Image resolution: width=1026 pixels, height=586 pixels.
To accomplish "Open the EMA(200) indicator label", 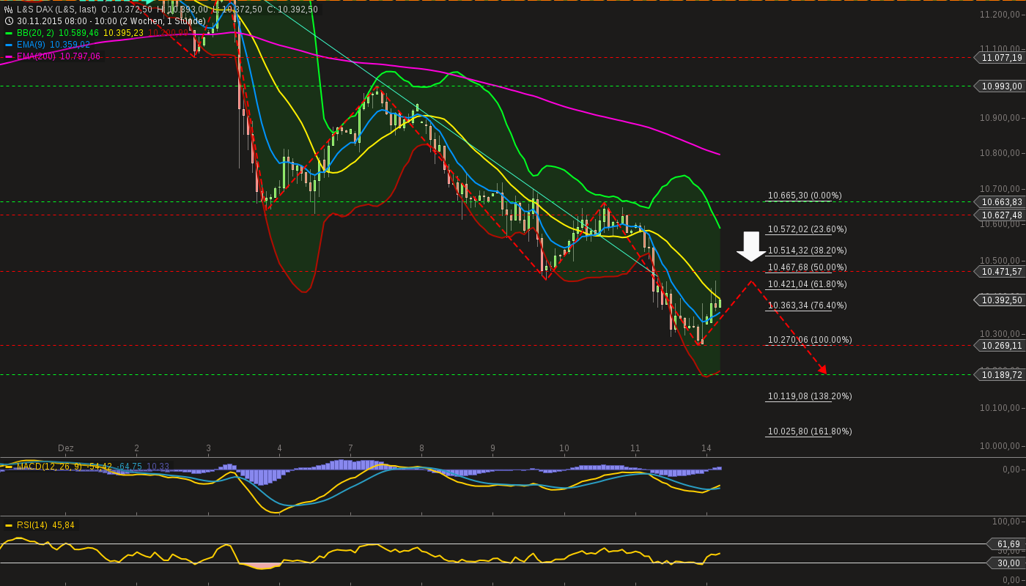I will point(37,56).
